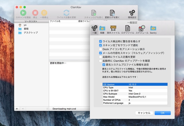Add source with the plus button
184x126 pixels.
17,109
